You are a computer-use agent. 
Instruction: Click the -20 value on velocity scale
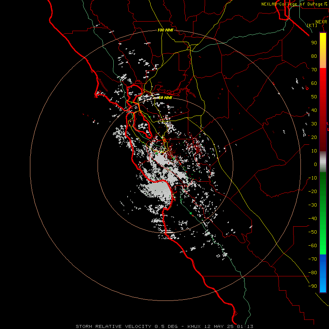coord(313,192)
